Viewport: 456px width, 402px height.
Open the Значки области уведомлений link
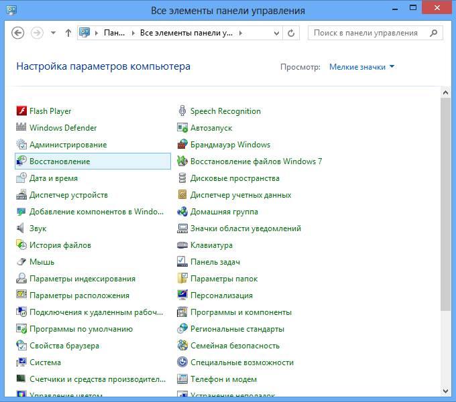tap(245, 228)
